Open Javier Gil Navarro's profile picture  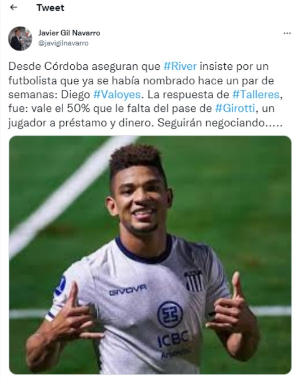20,39
